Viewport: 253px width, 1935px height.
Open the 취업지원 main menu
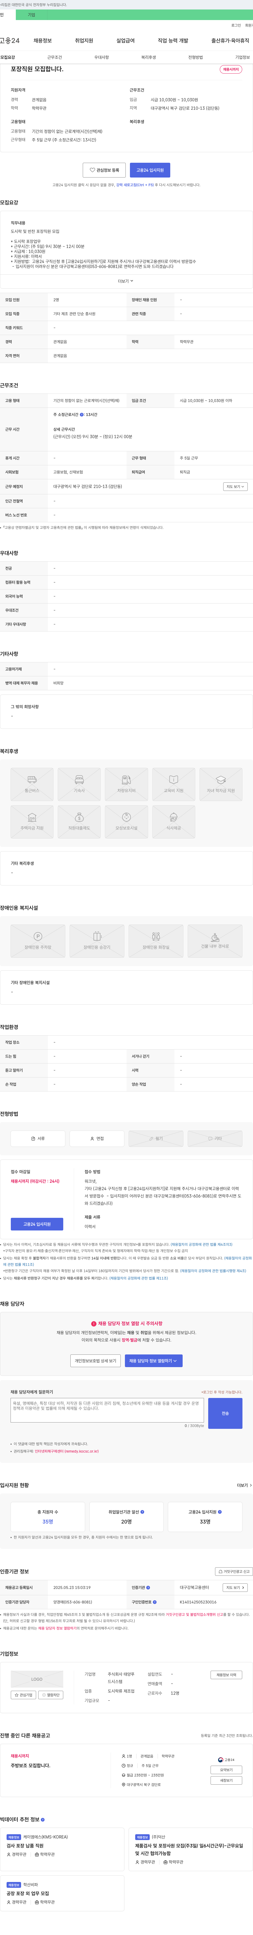tap(84, 41)
